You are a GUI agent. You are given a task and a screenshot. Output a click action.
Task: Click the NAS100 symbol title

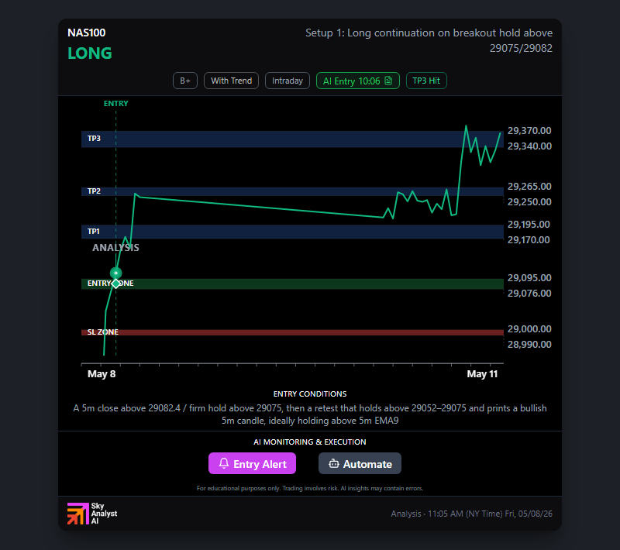tap(87, 33)
